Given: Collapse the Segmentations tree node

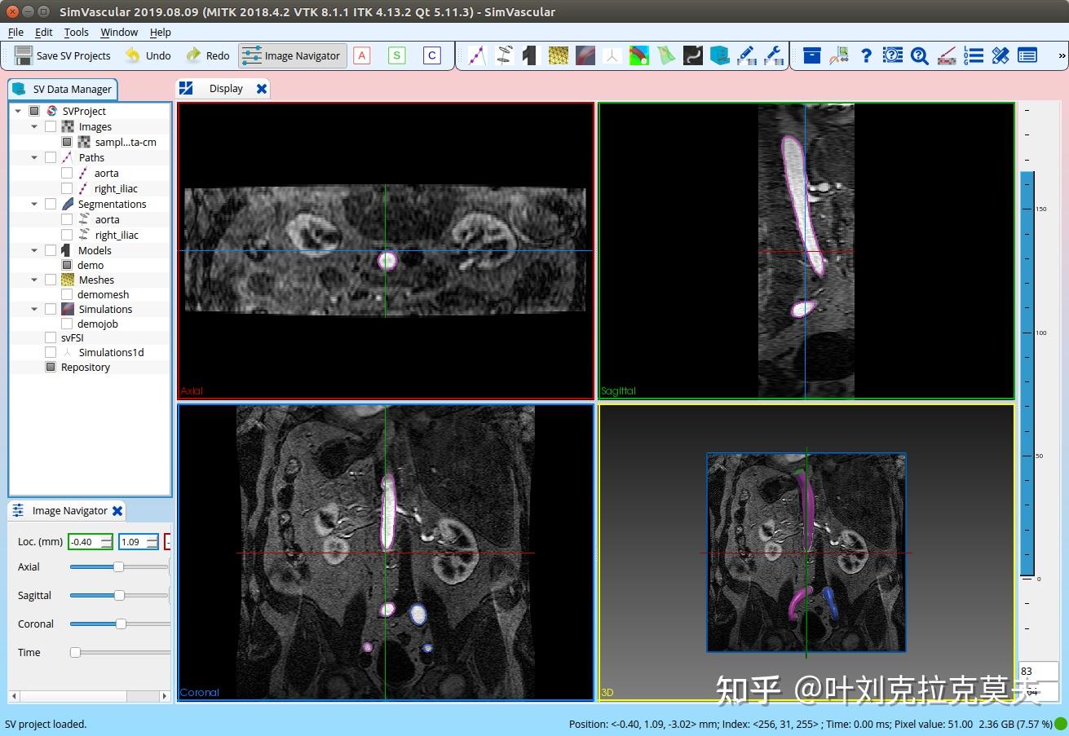Looking at the screenshot, I should pos(34,204).
